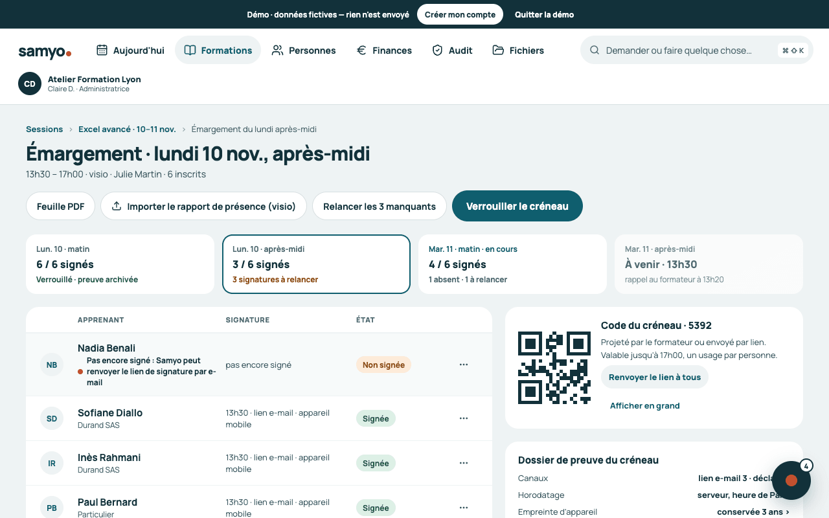This screenshot has width=829, height=518.
Task: Select the 'Lun. 10 · après-midi' slot card
Action: pos(316,264)
